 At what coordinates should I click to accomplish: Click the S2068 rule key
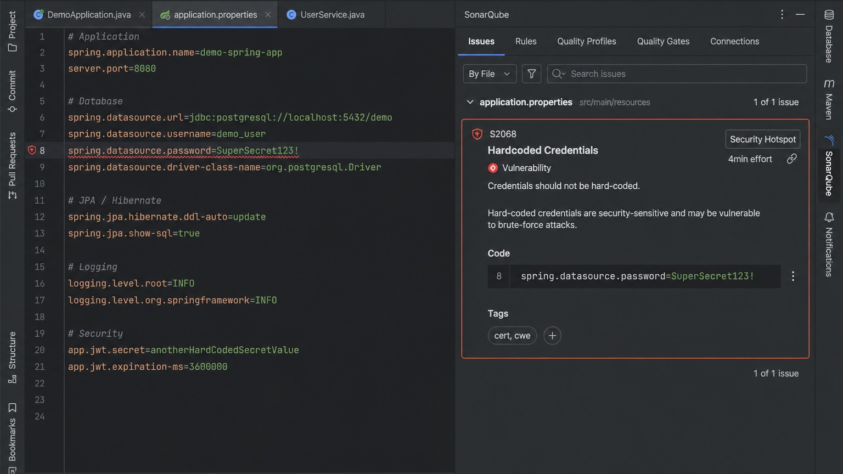coord(503,134)
